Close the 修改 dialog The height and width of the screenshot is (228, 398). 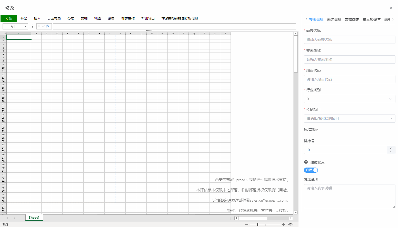click(391, 8)
